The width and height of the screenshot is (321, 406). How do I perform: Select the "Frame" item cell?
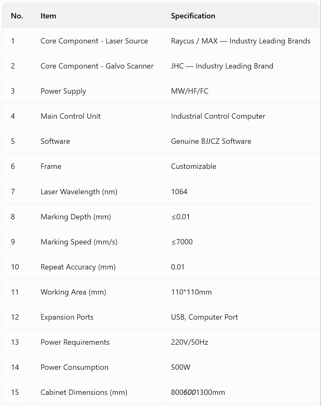tap(51, 166)
